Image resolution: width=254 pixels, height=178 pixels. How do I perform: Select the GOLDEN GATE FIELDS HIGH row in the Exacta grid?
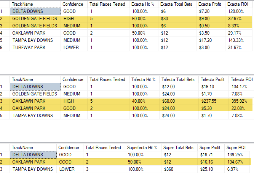click(126, 19)
